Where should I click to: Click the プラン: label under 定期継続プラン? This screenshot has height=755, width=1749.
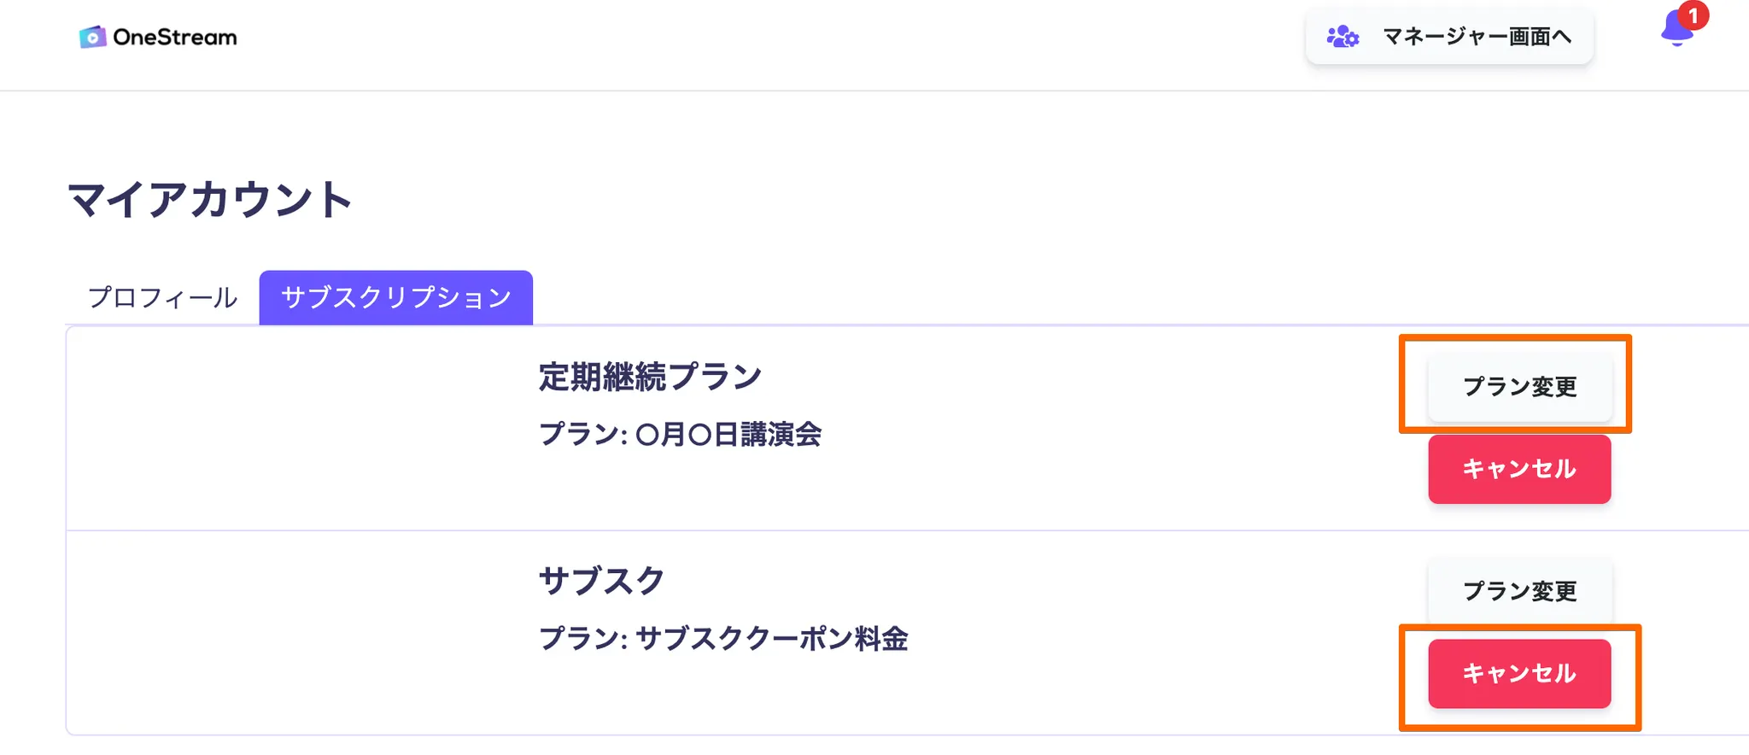(x=582, y=435)
